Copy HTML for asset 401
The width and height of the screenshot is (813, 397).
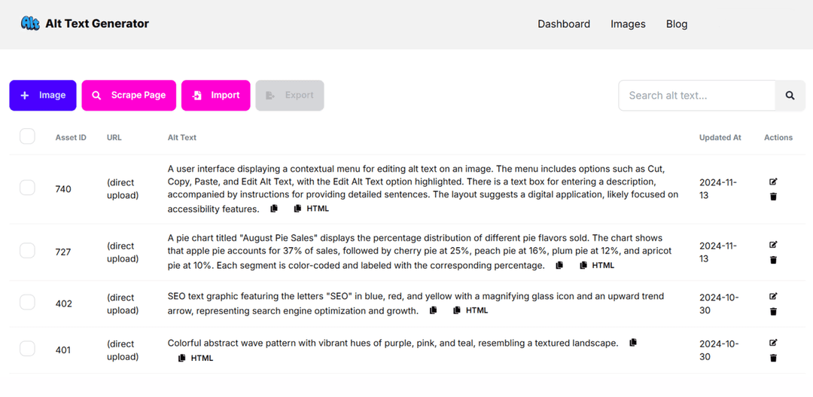click(x=196, y=358)
